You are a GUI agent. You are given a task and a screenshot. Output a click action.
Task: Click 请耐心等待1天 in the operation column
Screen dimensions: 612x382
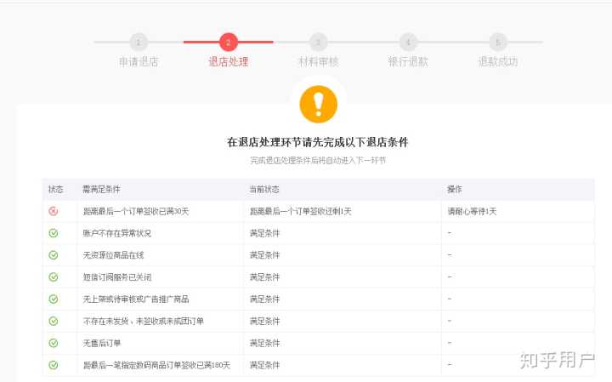(472, 211)
